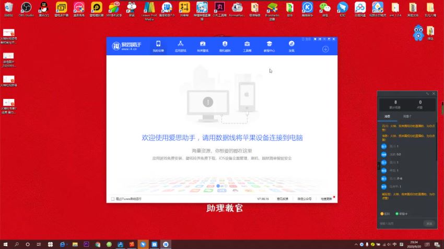
Task: Click the i4 logo www.i4.cn
Action: [126, 46]
